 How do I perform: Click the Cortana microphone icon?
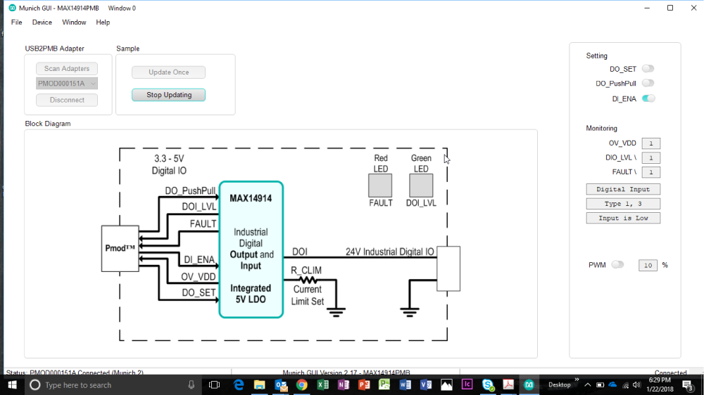(191, 385)
